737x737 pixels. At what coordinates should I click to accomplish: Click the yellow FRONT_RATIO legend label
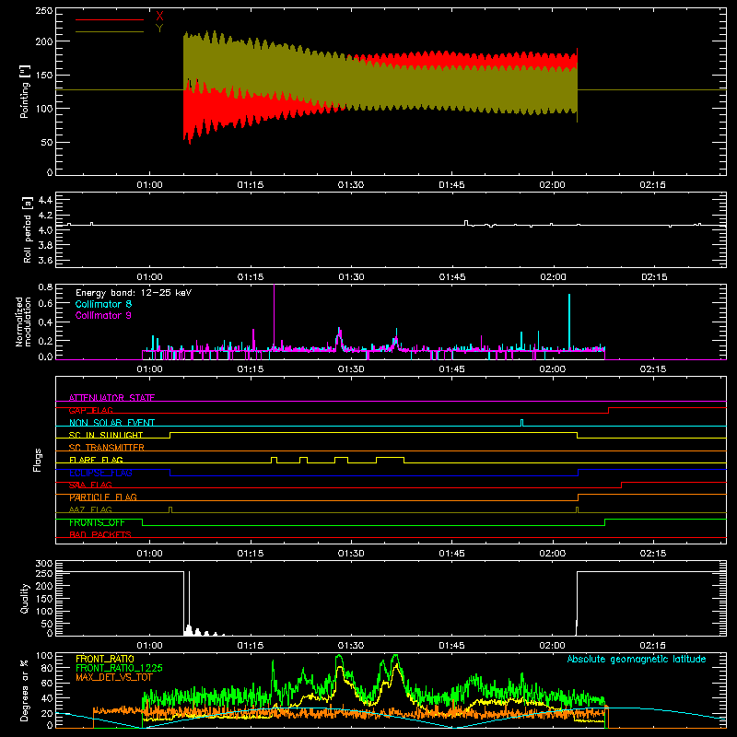(105, 659)
